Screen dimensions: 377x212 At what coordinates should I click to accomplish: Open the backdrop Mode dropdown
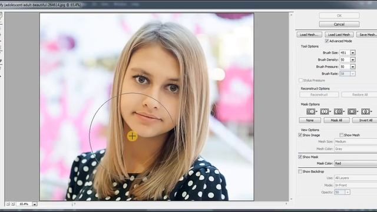click(x=356, y=185)
